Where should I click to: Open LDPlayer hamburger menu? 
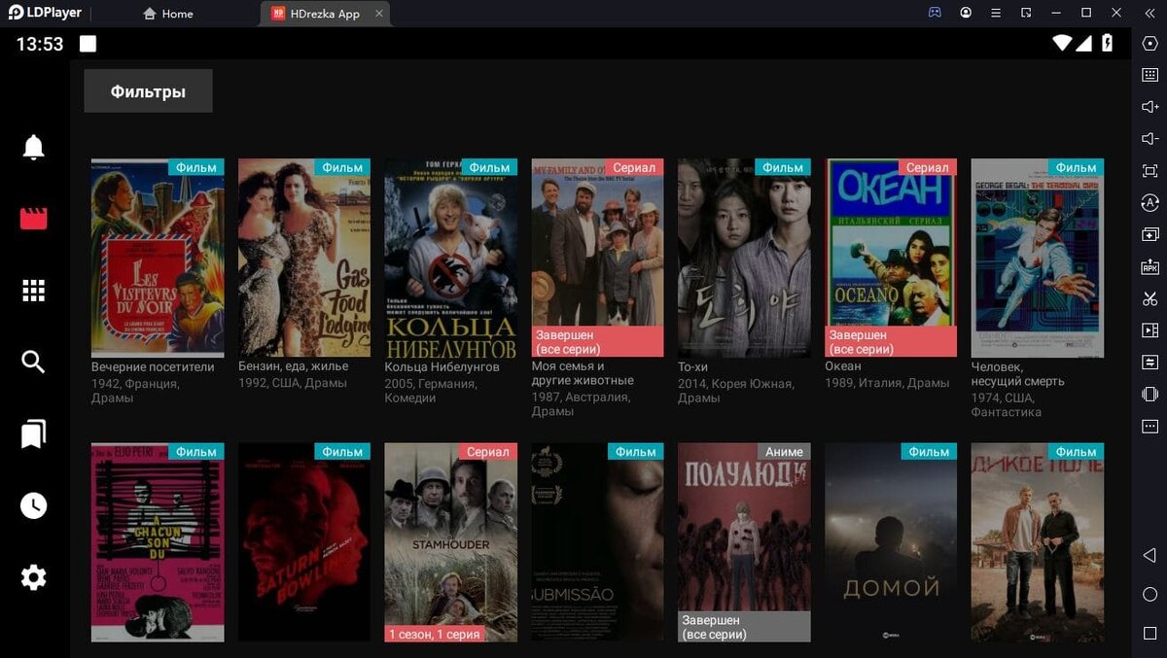pos(996,13)
